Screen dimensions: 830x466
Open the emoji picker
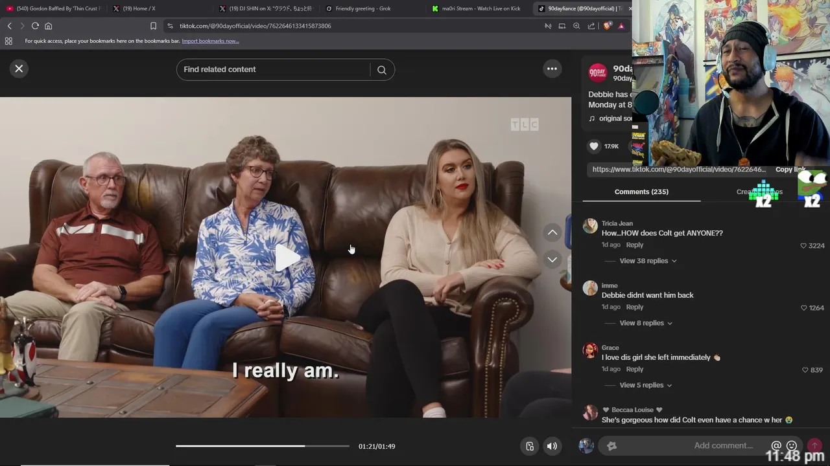(792, 445)
